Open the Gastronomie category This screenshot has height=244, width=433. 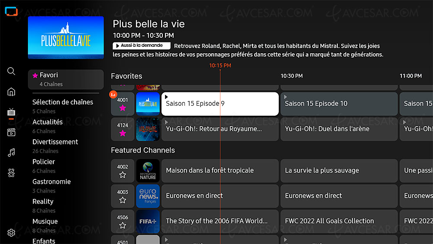52,185
